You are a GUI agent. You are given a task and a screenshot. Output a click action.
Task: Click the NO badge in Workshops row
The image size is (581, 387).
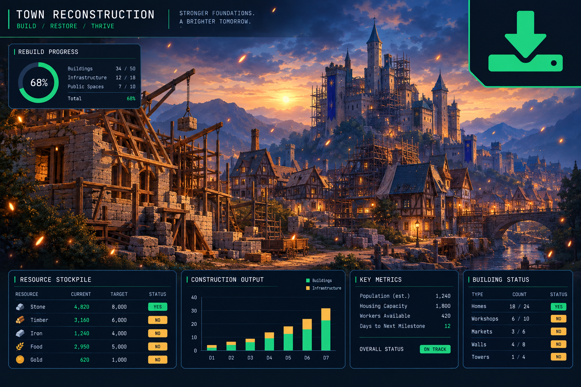point(559,319)
